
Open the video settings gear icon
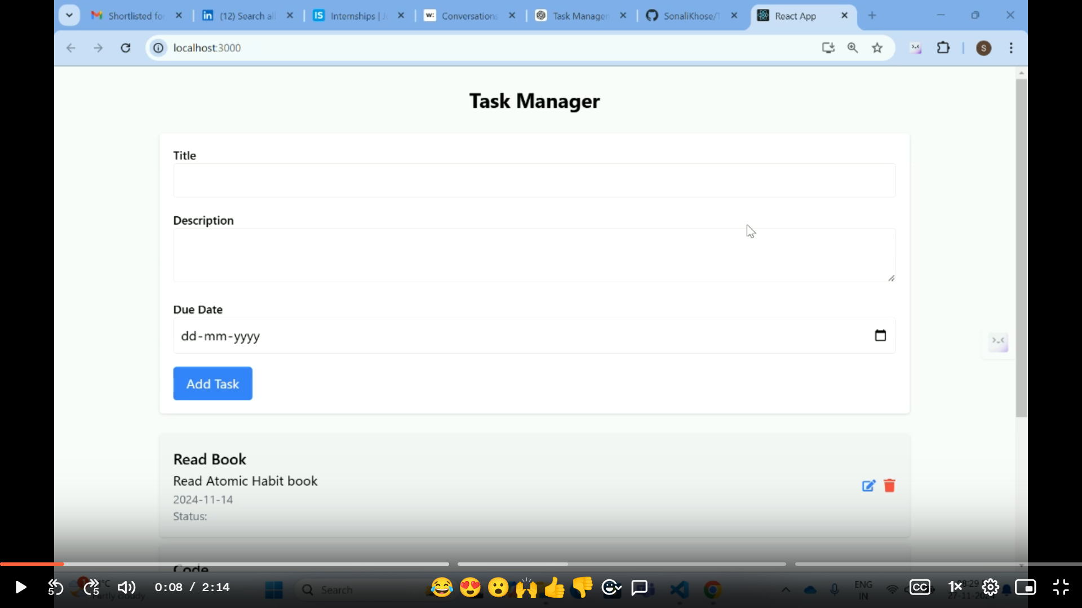click(x=990, y=587)
